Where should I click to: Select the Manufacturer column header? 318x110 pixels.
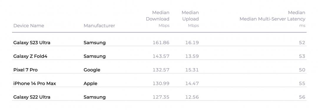click(x=99, y=25)
